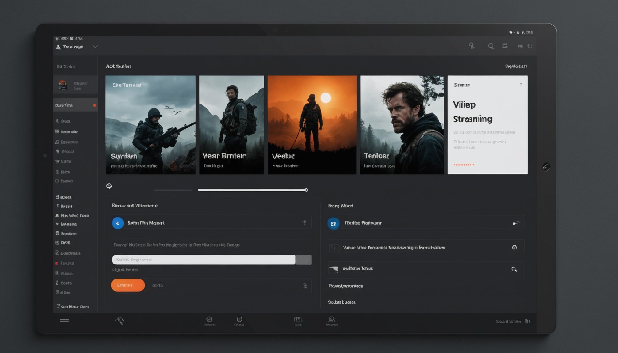Click the link at top right above cards
The width and height of the screenshot is (618, 353).
pyautogui.click(x=516, y=66)
